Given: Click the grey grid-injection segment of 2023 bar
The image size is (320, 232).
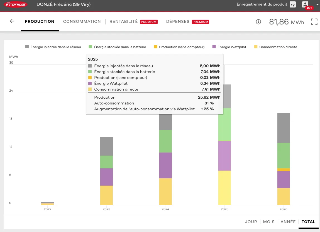Looking at the screenshot, I should 107,146.
